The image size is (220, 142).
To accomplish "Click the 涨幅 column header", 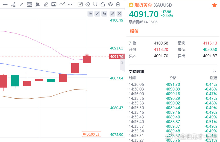I will 213,78.
